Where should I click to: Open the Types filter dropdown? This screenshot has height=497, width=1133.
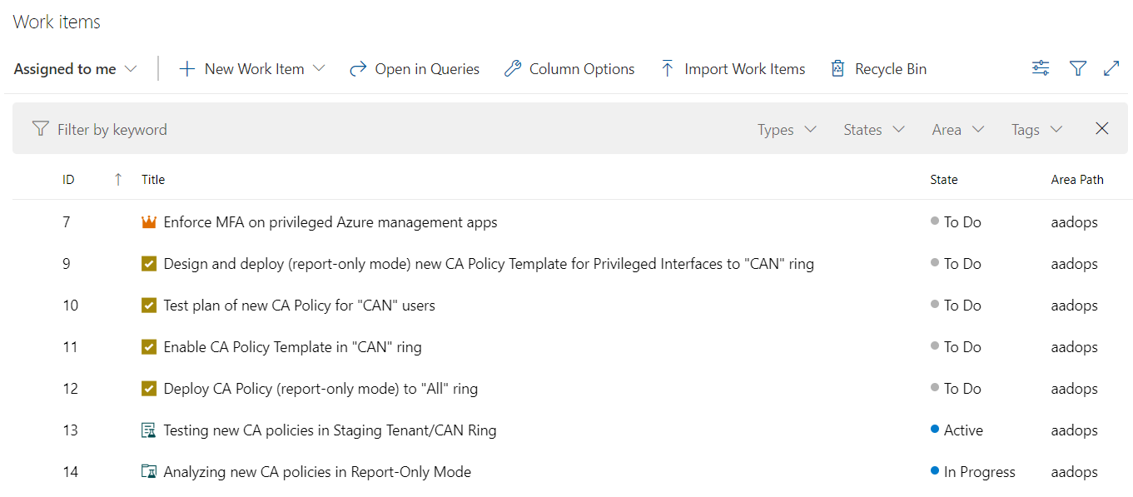pyautogui.click(x=787, y=130)
